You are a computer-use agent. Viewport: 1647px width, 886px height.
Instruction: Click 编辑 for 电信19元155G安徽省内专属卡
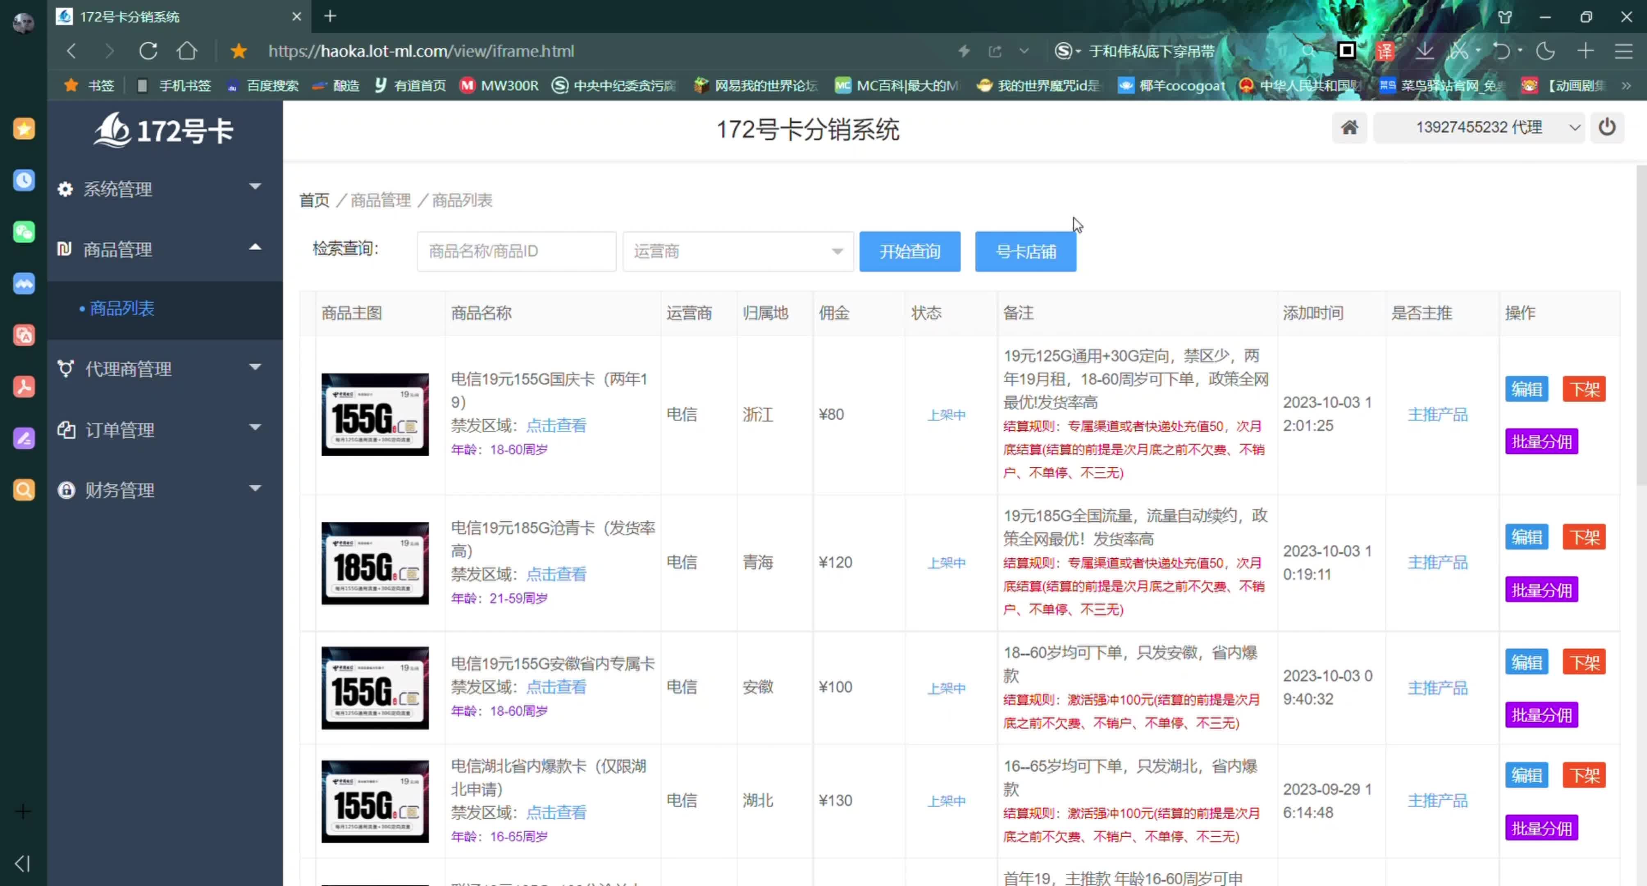point(1526,662)
